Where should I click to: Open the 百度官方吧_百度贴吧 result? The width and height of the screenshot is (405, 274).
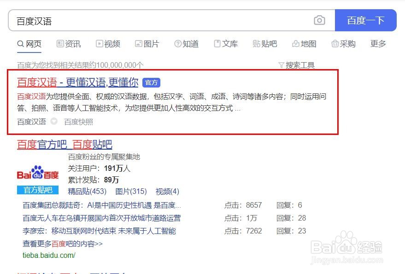tap(65, 145)
